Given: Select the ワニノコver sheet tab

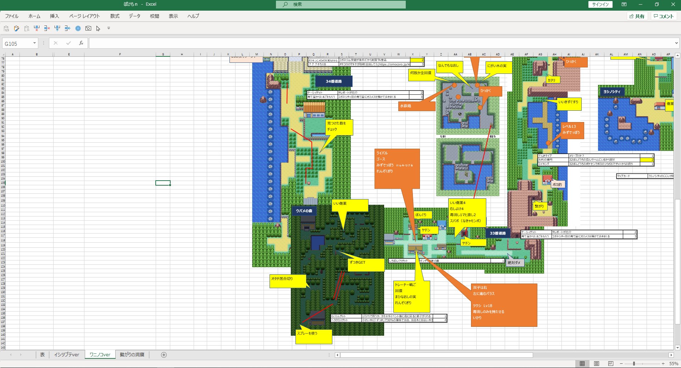Looking at the screenshot, I should coord(100,355).
